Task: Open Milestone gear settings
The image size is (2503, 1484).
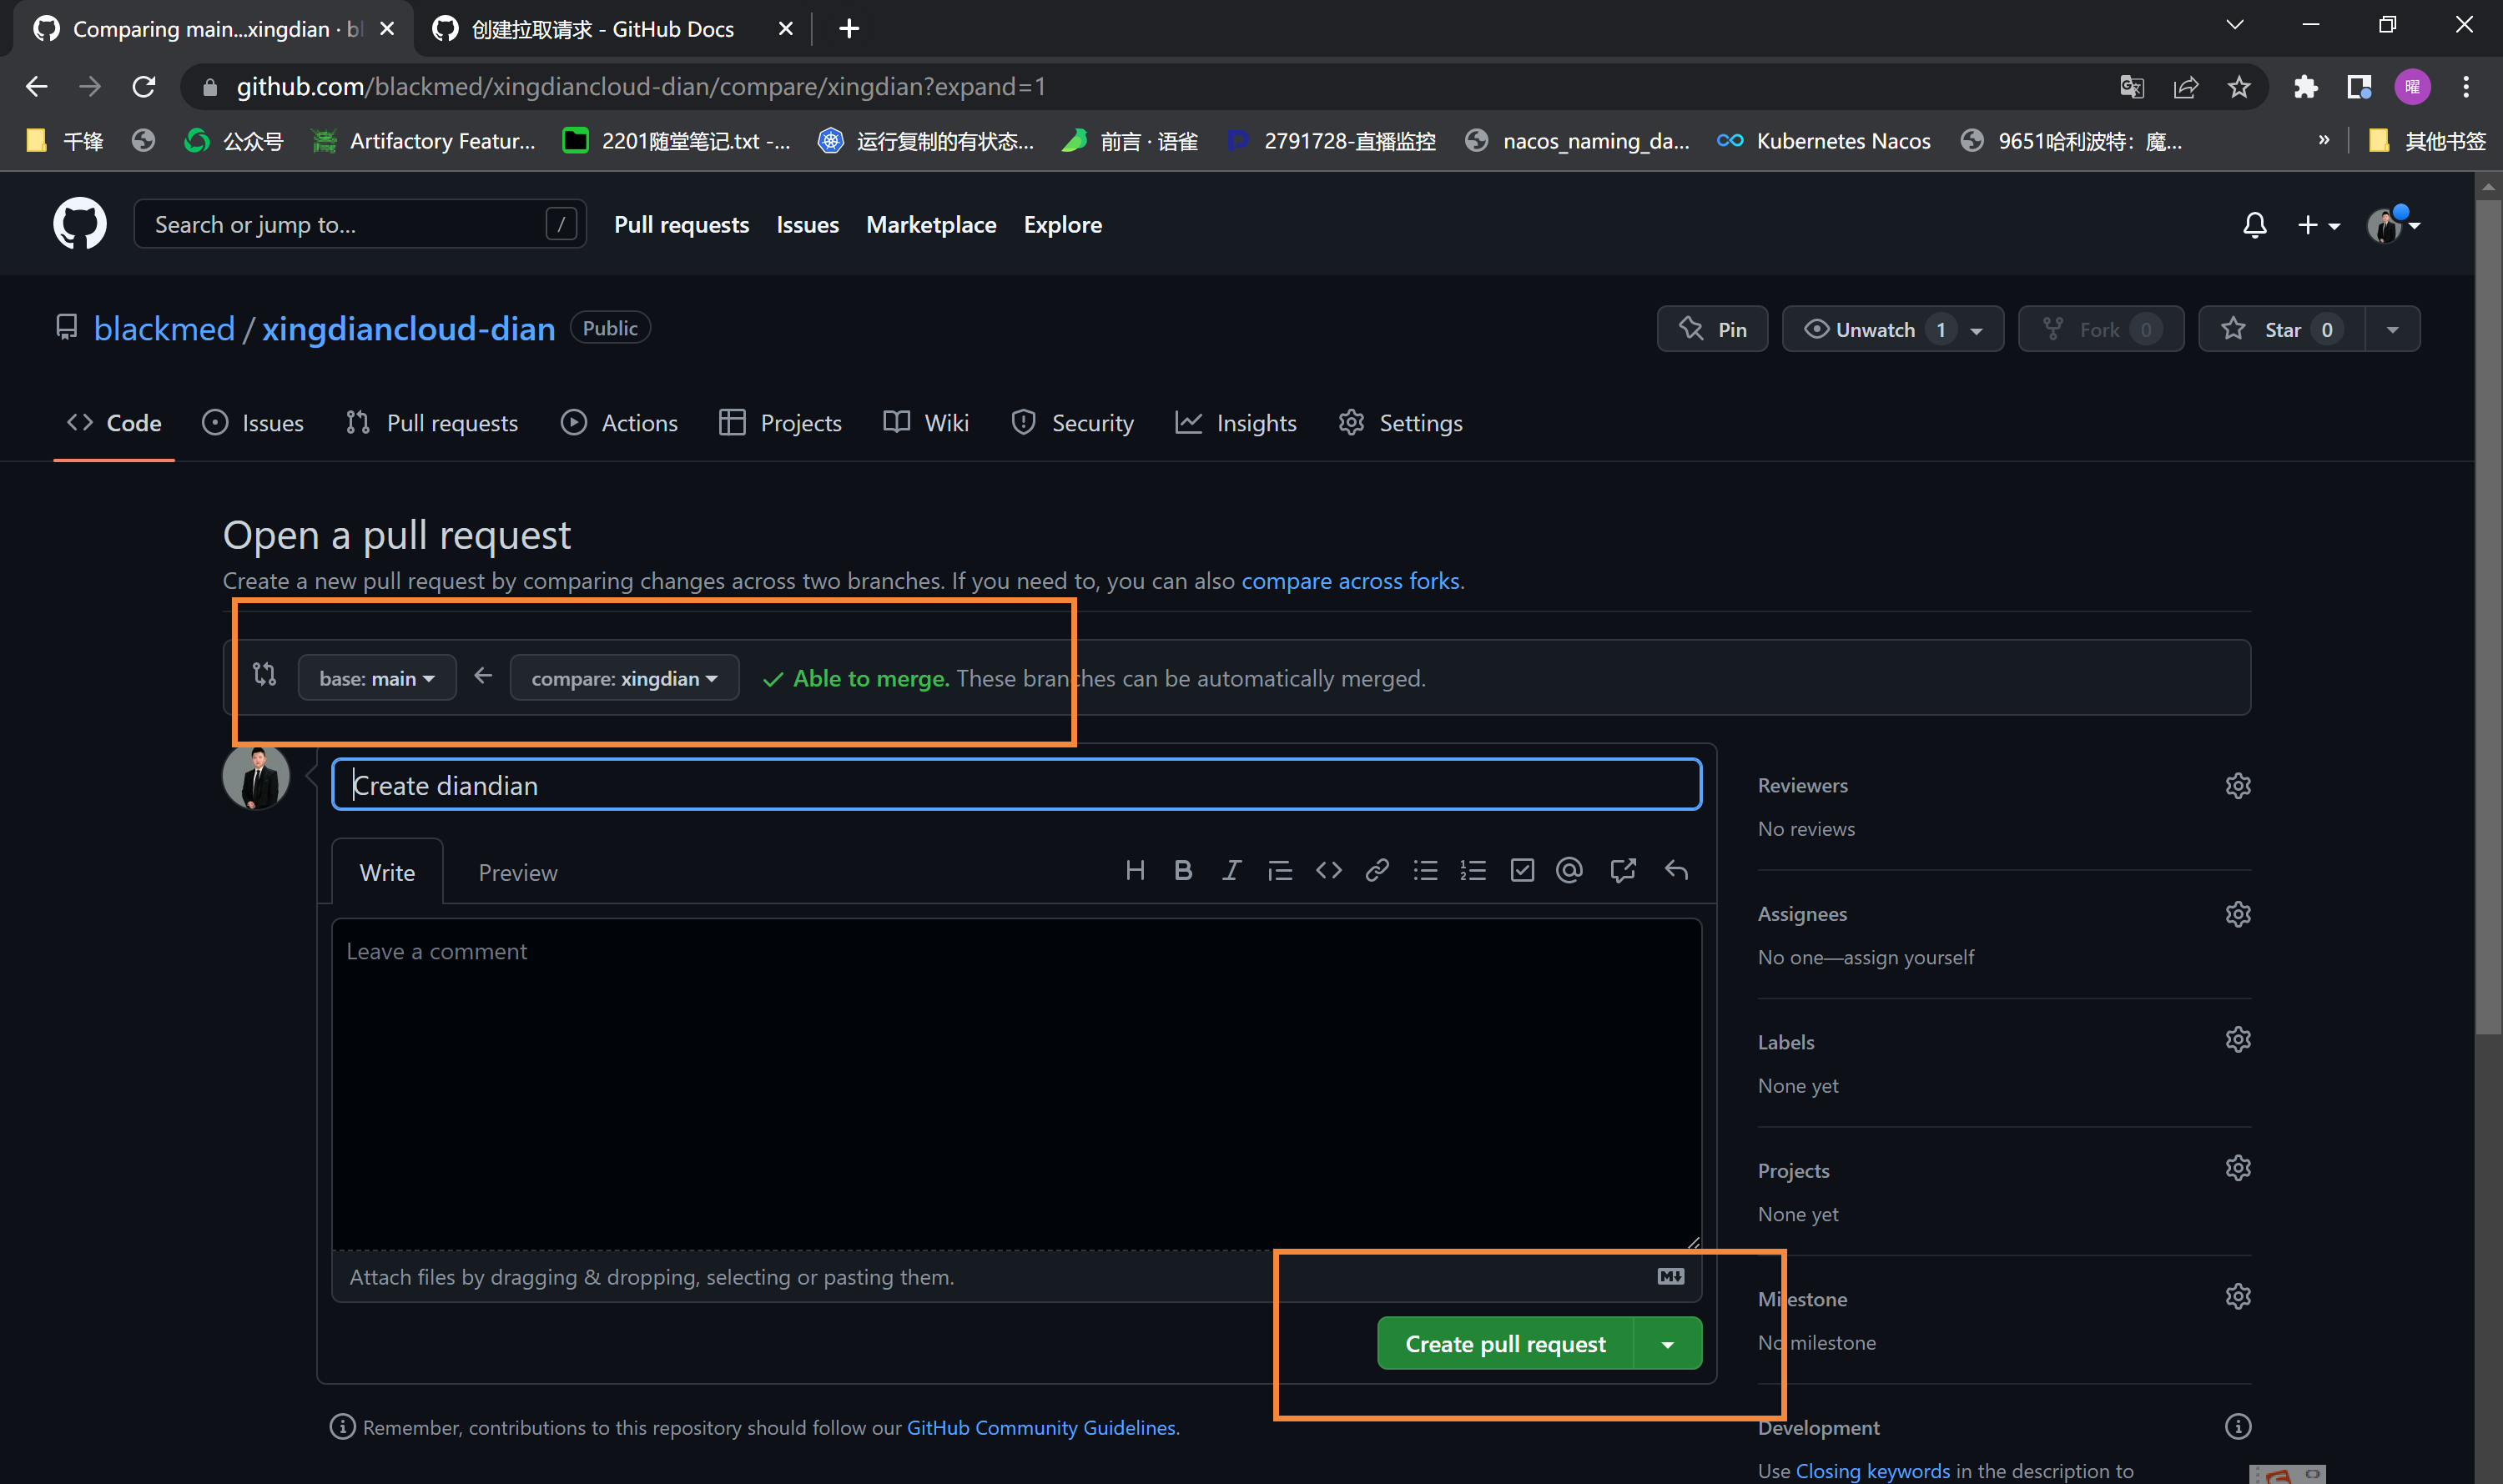Action: (x=2237, y=1297)
